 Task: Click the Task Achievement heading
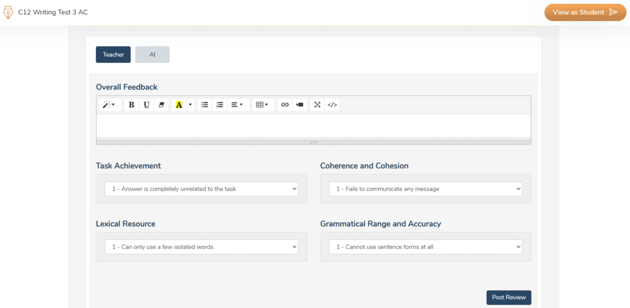[128, 166]
